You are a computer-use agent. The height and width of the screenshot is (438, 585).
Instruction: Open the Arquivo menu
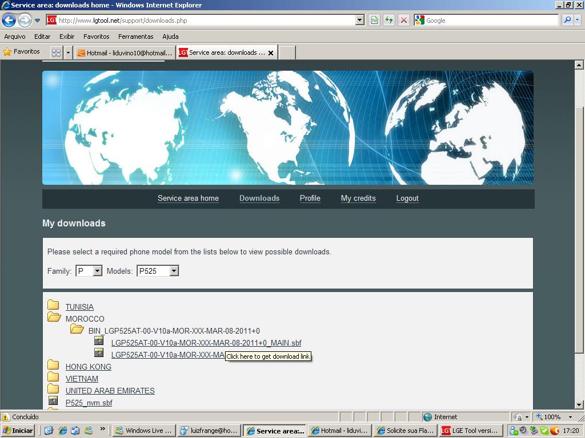click(x=14, y=36)
